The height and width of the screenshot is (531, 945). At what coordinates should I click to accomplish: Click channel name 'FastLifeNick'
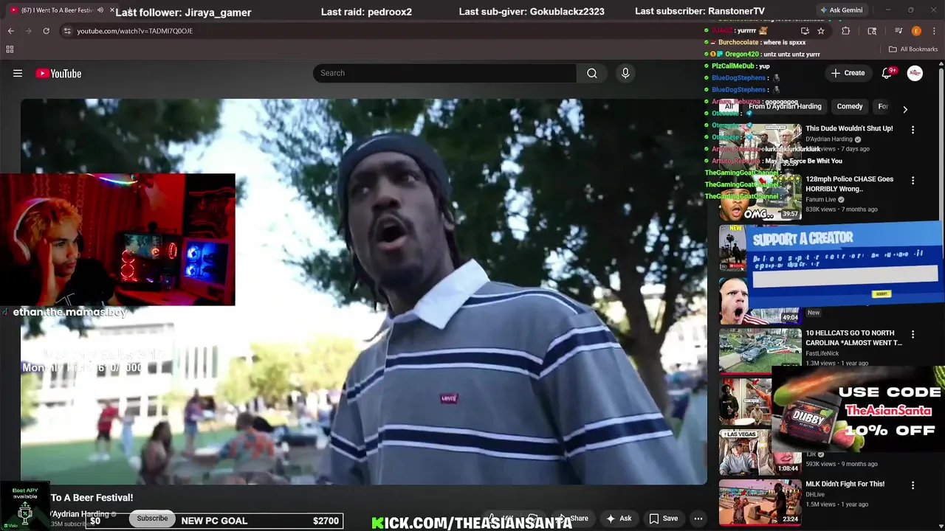coord(822,353)
